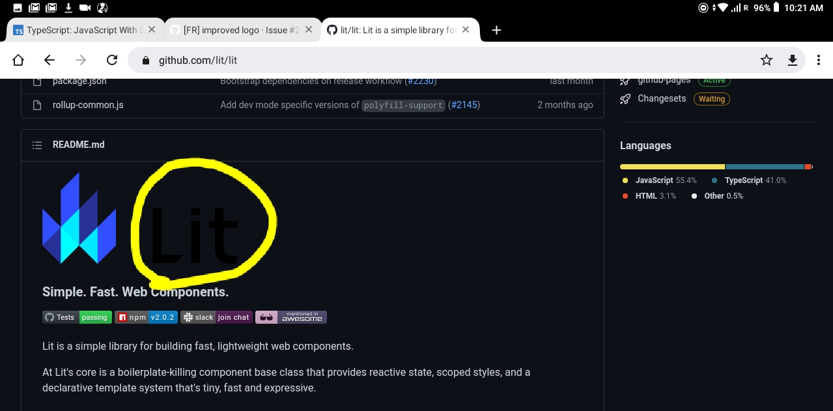833x411 pixels.
Task: Click the Lit flame logo image
Action: [x=79, y=218]
